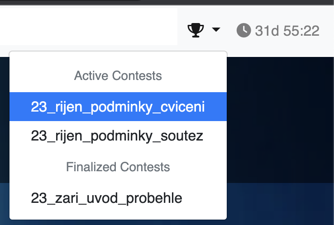This screenshot has height=225, width=334.
Task: Click the blue highlight right of the cviceni text
Action: click(216, 107)
